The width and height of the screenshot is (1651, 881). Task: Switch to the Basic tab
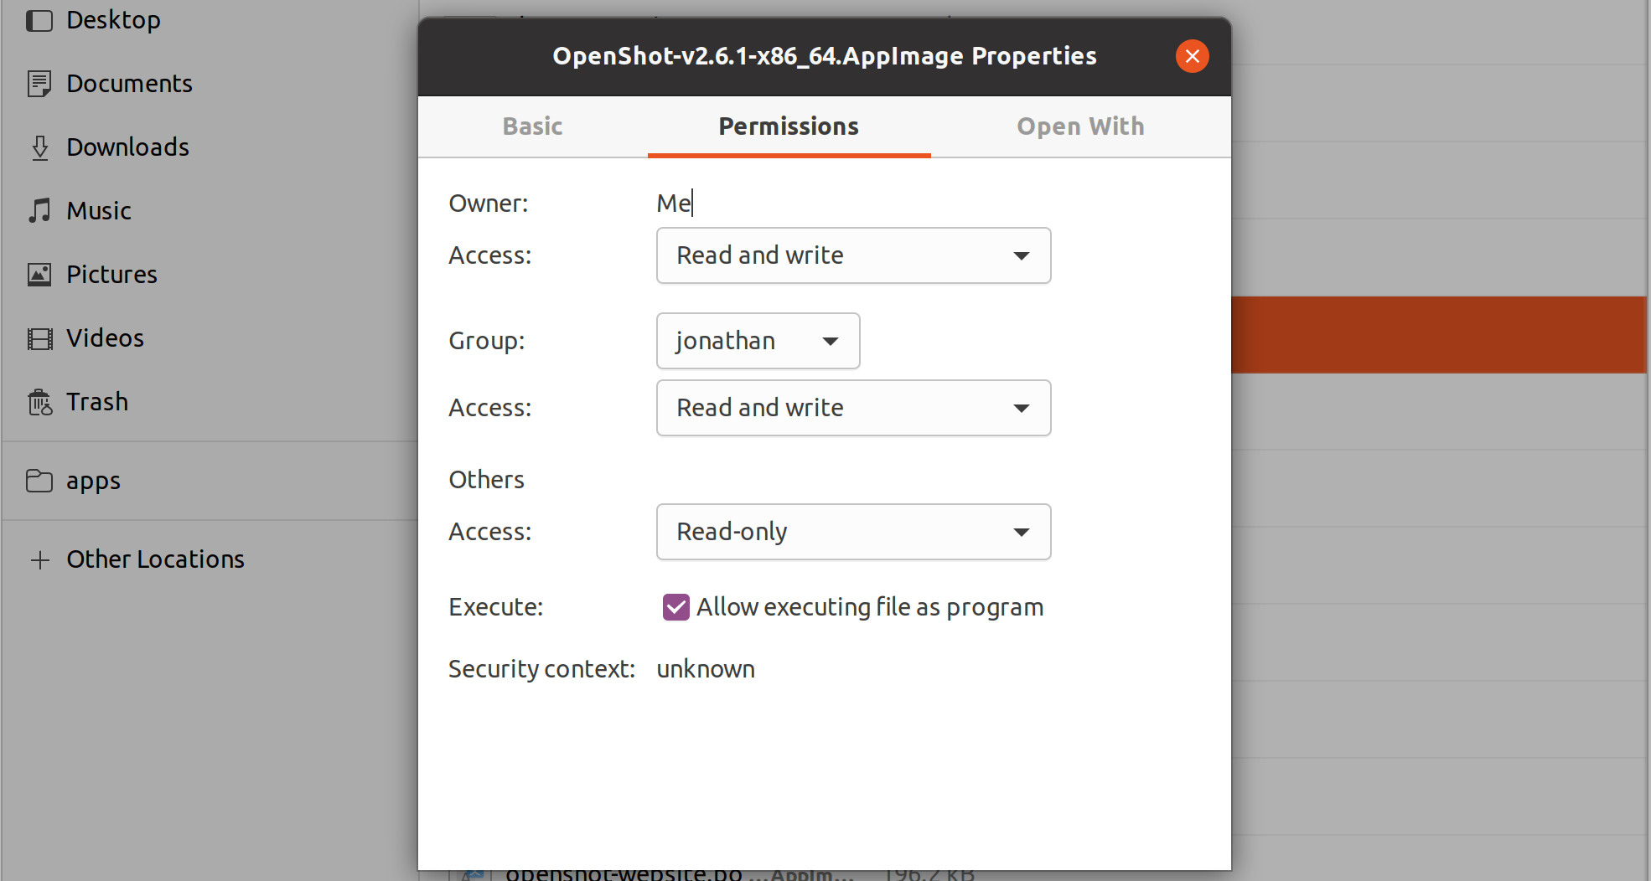click(532, 126)
